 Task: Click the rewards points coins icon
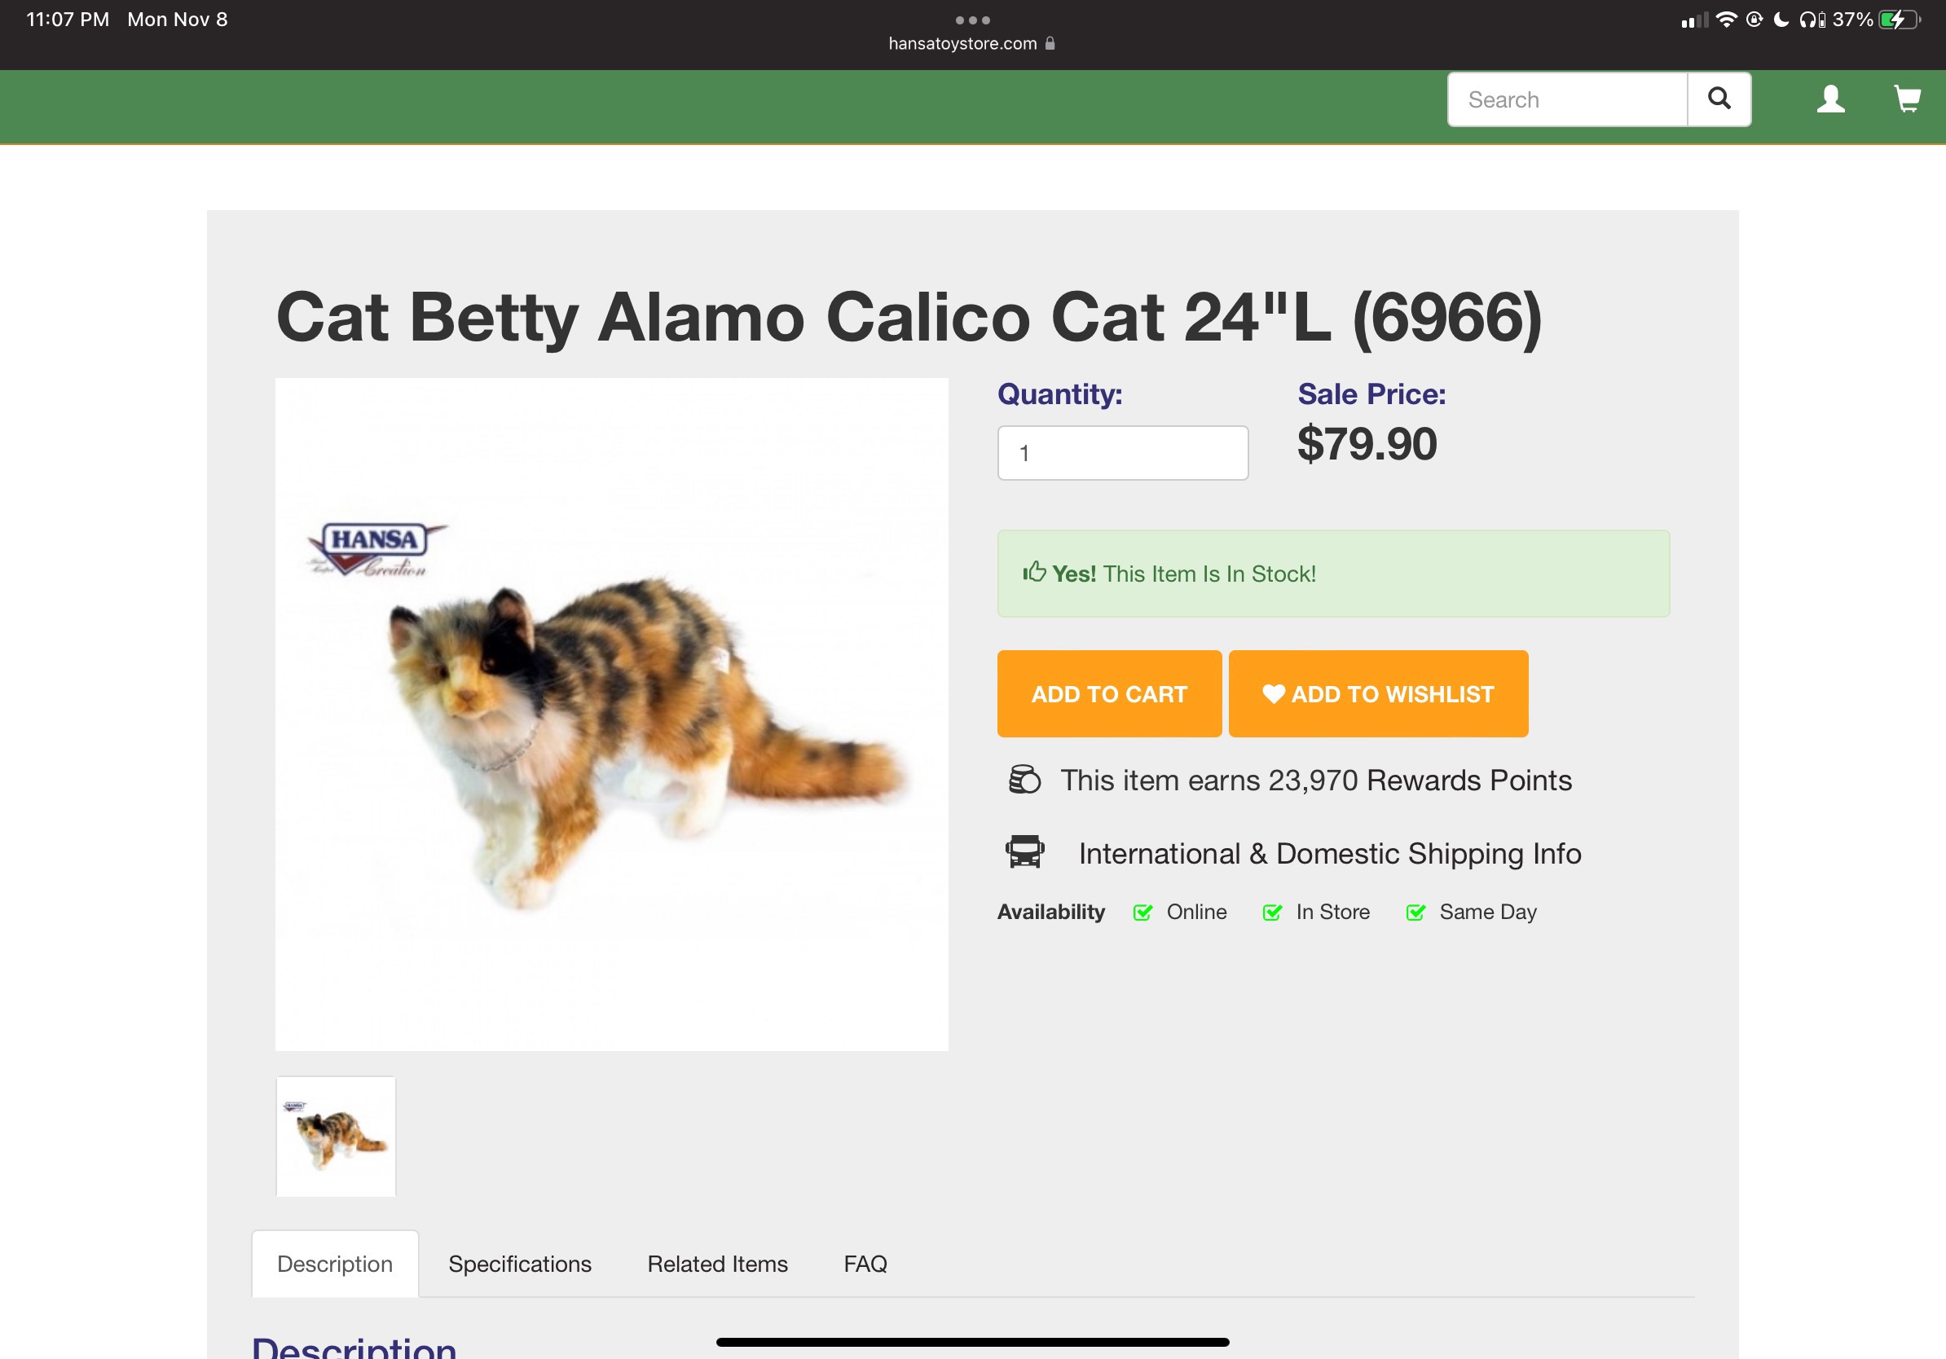(1024, 780)
